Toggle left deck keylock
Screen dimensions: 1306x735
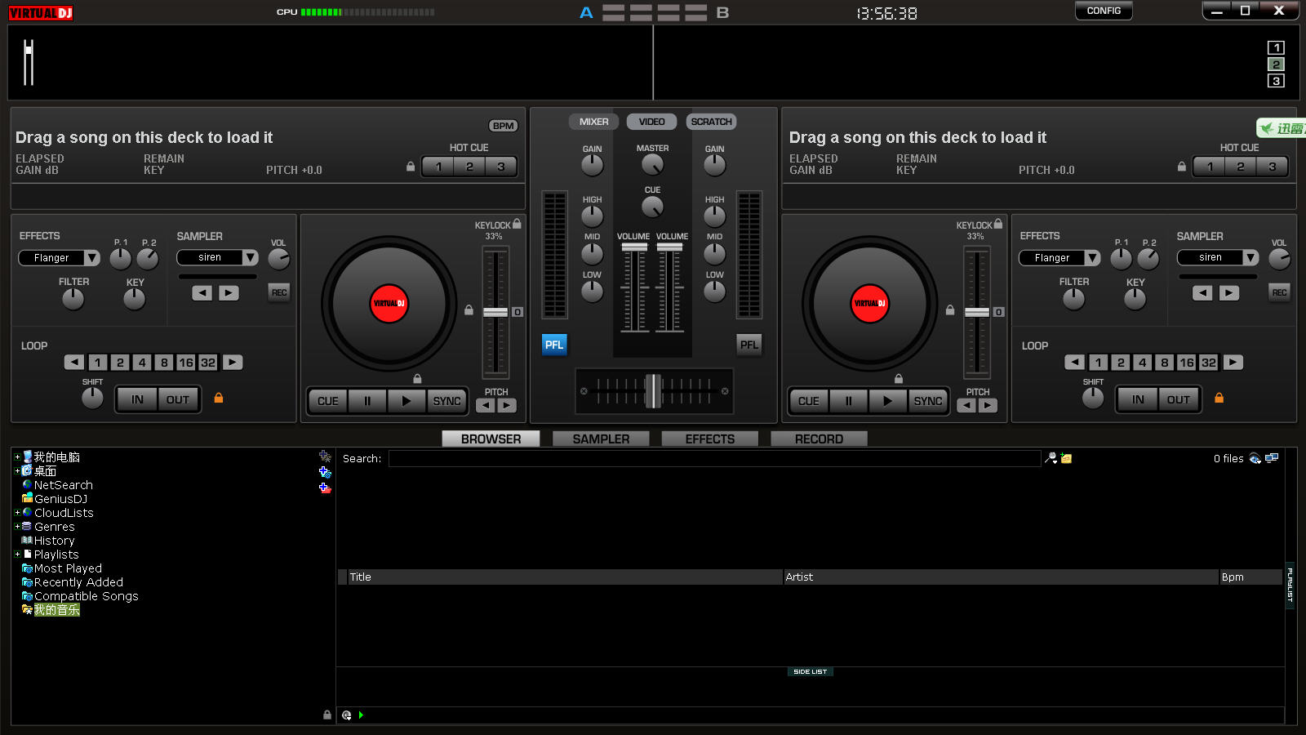[x=517, y=223]
